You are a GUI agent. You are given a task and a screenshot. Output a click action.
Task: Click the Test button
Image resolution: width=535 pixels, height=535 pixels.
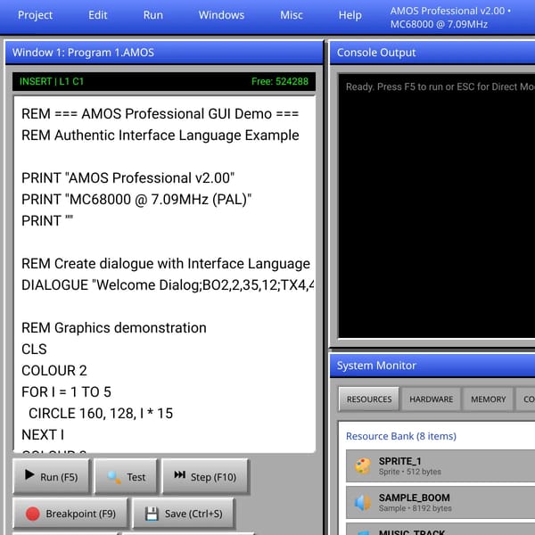coord(127,476)
